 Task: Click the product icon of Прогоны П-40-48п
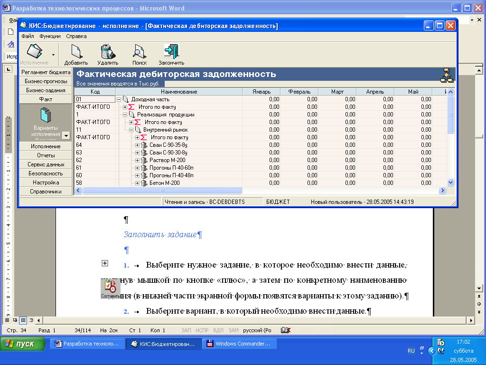coord(144,175)
